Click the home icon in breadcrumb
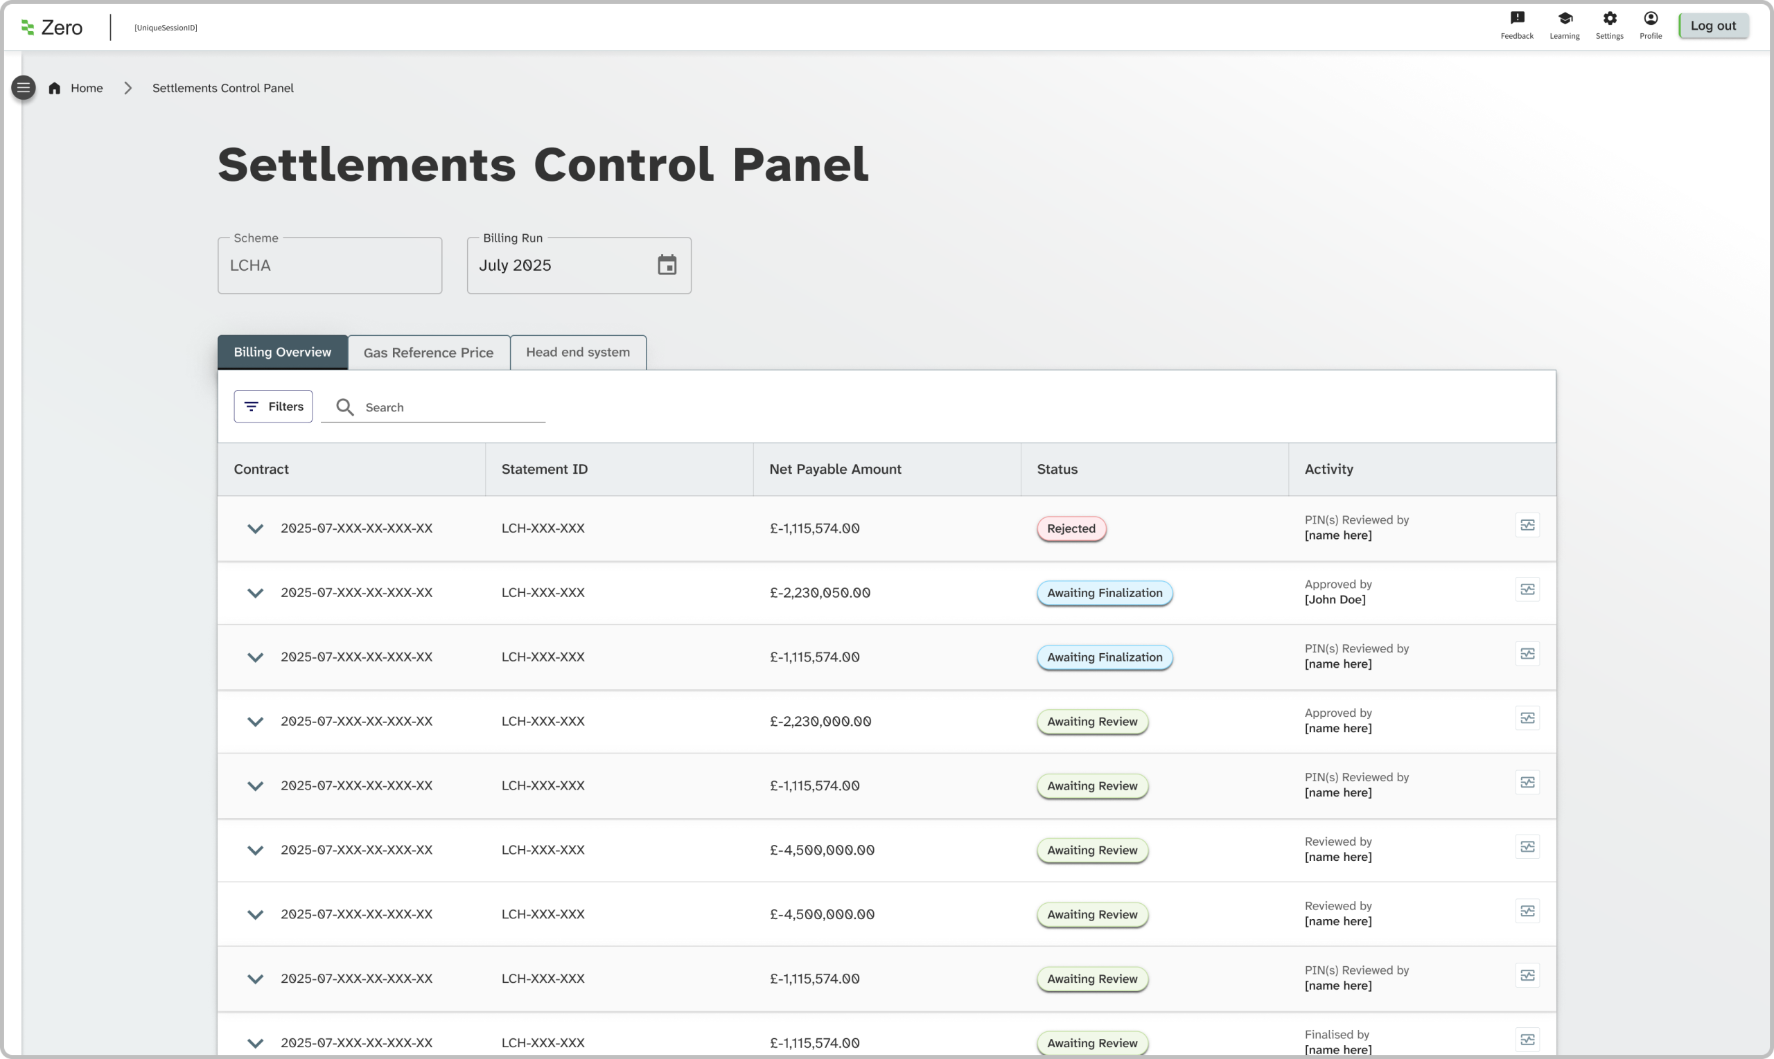Screen dimensions: 1774x1059 pyautogui.click(x=54, y=89)
